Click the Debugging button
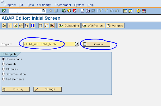 (69, 26)
